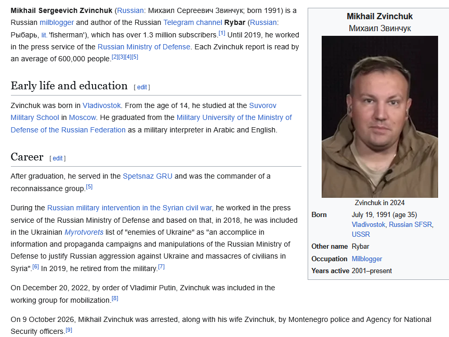Click the 'Other name' value Rybar
449x337 pixels.
pyautogui.click(x=360, y=247)
